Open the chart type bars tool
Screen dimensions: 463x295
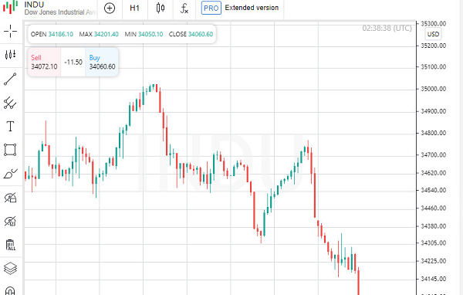click(10, 55)
